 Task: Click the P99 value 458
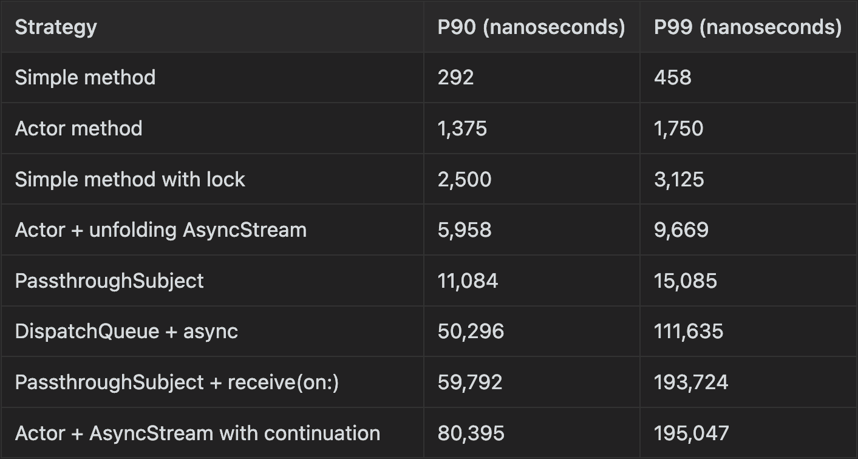tap(672, 78)
